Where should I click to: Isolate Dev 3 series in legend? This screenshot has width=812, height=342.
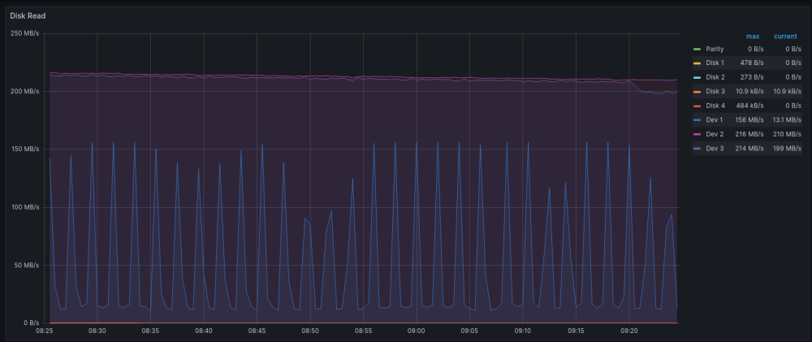715,149
